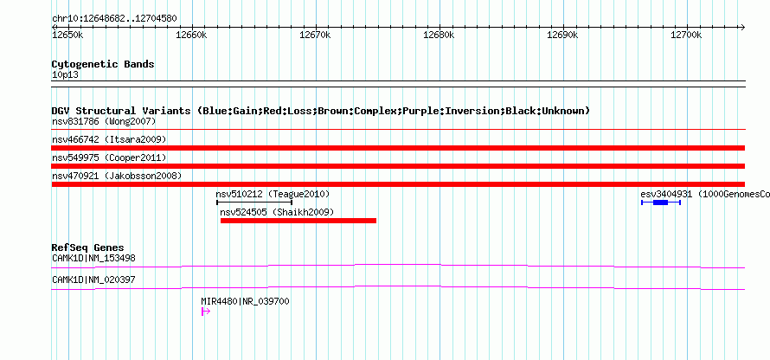Click the magenta CAMK1D NM_153498 gene line
The width and height of the screenshot is (770, 360).
[x=398, y=266]
